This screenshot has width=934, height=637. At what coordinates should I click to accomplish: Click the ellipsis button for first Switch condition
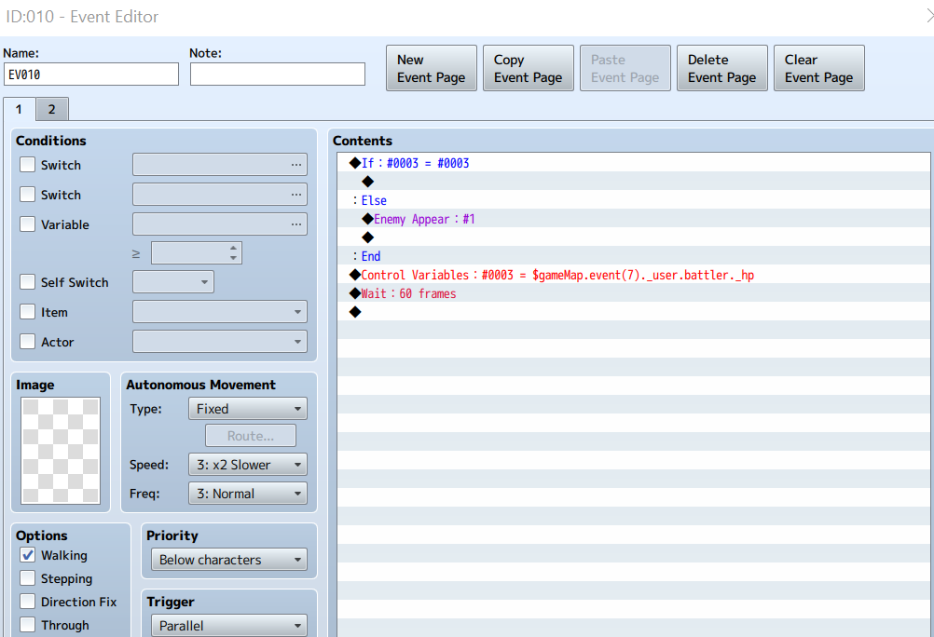pos(296,165)
